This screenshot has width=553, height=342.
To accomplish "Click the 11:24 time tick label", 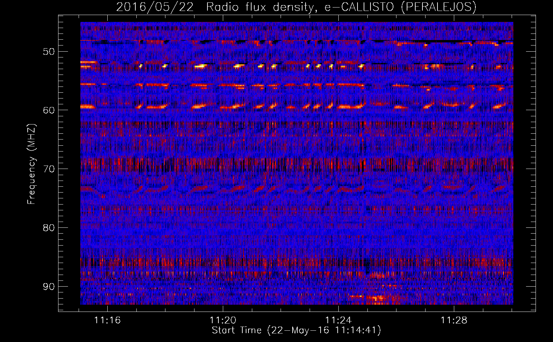I will tap(338, 320).
